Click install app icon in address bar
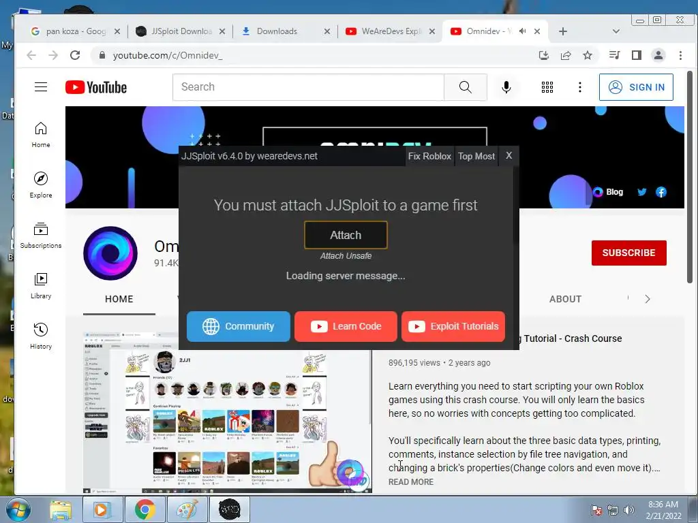 pyautogui.click(x=543, y=55)
